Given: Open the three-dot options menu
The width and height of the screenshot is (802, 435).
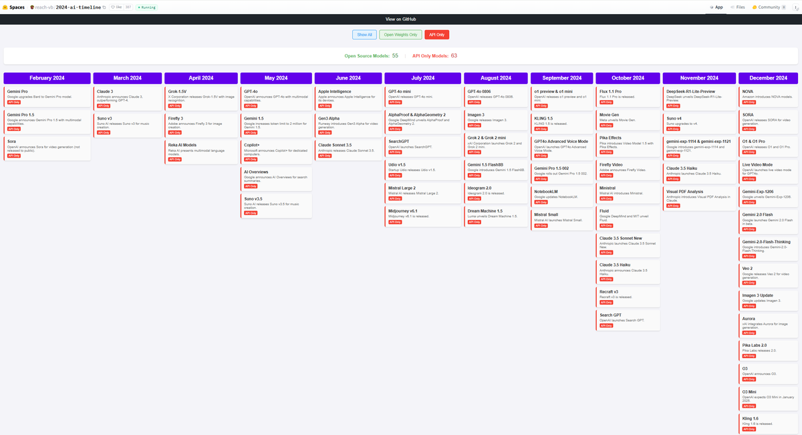Looking at the screenshot, I should (795, 7).
